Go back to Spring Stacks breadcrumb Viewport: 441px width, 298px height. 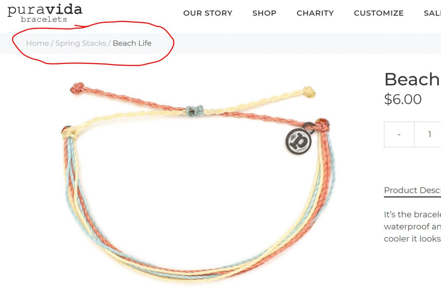(x=81, y=43)
